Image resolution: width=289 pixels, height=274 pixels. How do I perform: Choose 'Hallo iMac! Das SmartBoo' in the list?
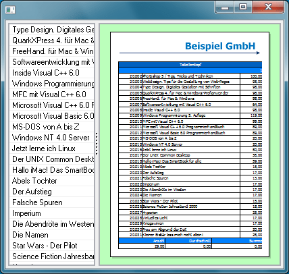tap(52, 170)
